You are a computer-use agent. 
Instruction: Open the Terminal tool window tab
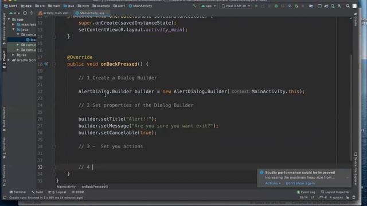pos(18,192)
